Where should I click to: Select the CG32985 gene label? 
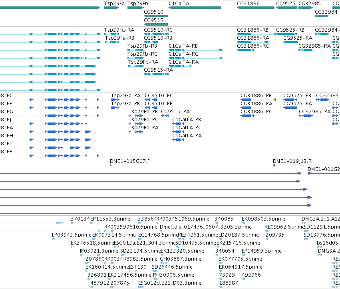pyautogui.click(x=310, y=4)
